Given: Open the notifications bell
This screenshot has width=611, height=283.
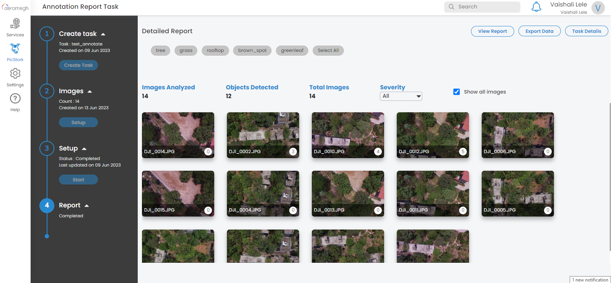Looking at the screenshot, I should tap(536, 7).
